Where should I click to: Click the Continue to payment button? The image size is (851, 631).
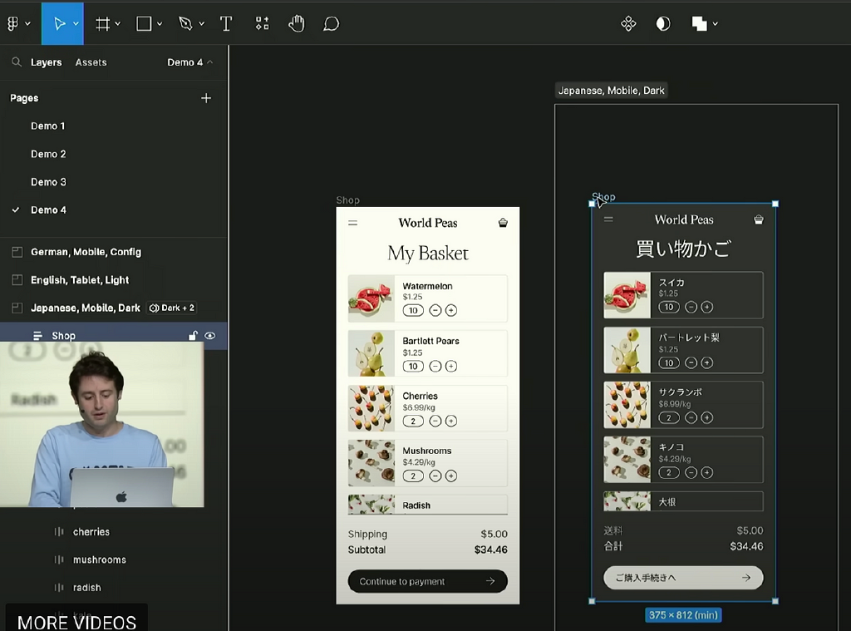click(x=427, y=581)
